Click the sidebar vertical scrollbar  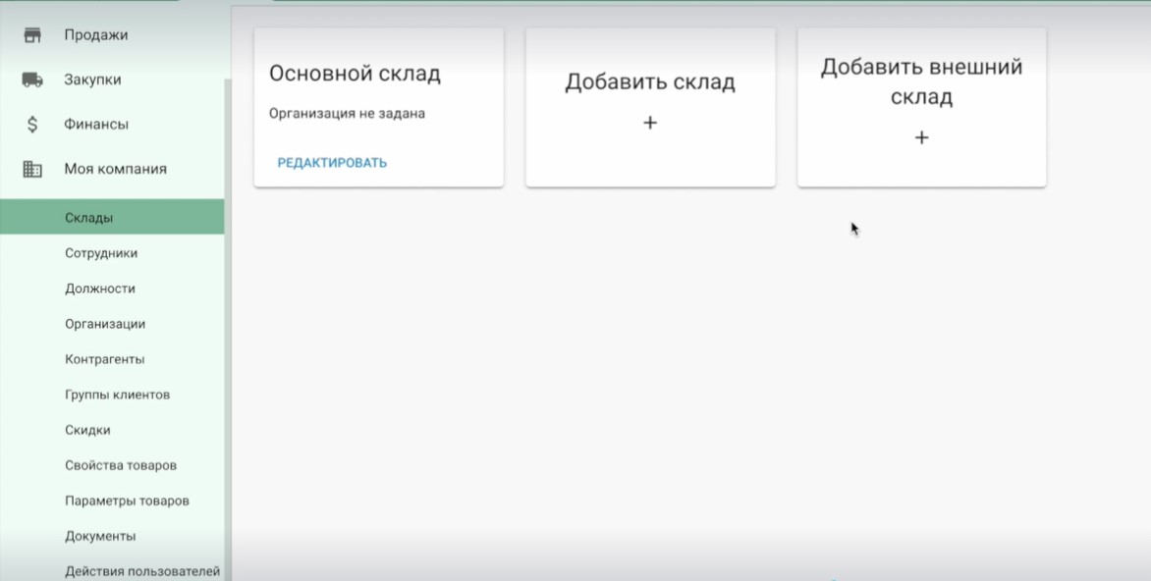pos(228,330)
